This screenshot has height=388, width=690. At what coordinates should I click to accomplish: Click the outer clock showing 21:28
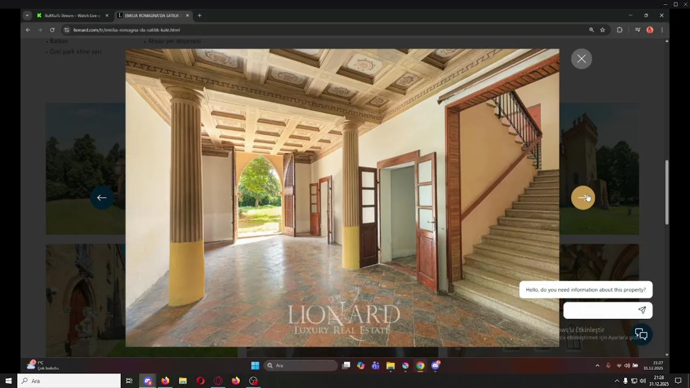pos(659,381)
